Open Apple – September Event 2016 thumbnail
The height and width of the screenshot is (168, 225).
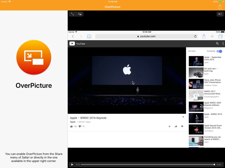[196, 61]
